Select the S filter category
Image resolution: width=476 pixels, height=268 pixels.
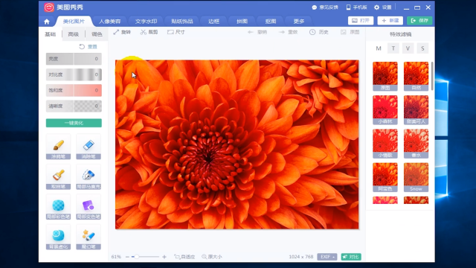pos(422,48)
